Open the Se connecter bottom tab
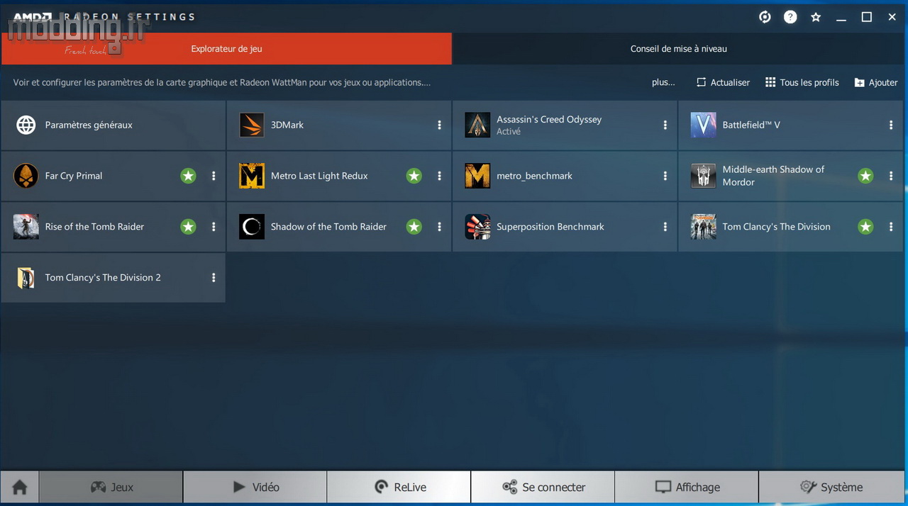The image size is (908, 506). click(543, 487)
